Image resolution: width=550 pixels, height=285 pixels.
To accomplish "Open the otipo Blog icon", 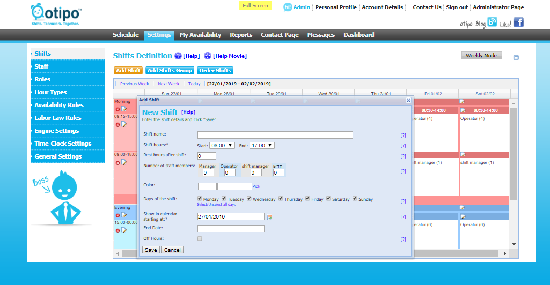I will (x=492, y=22).
